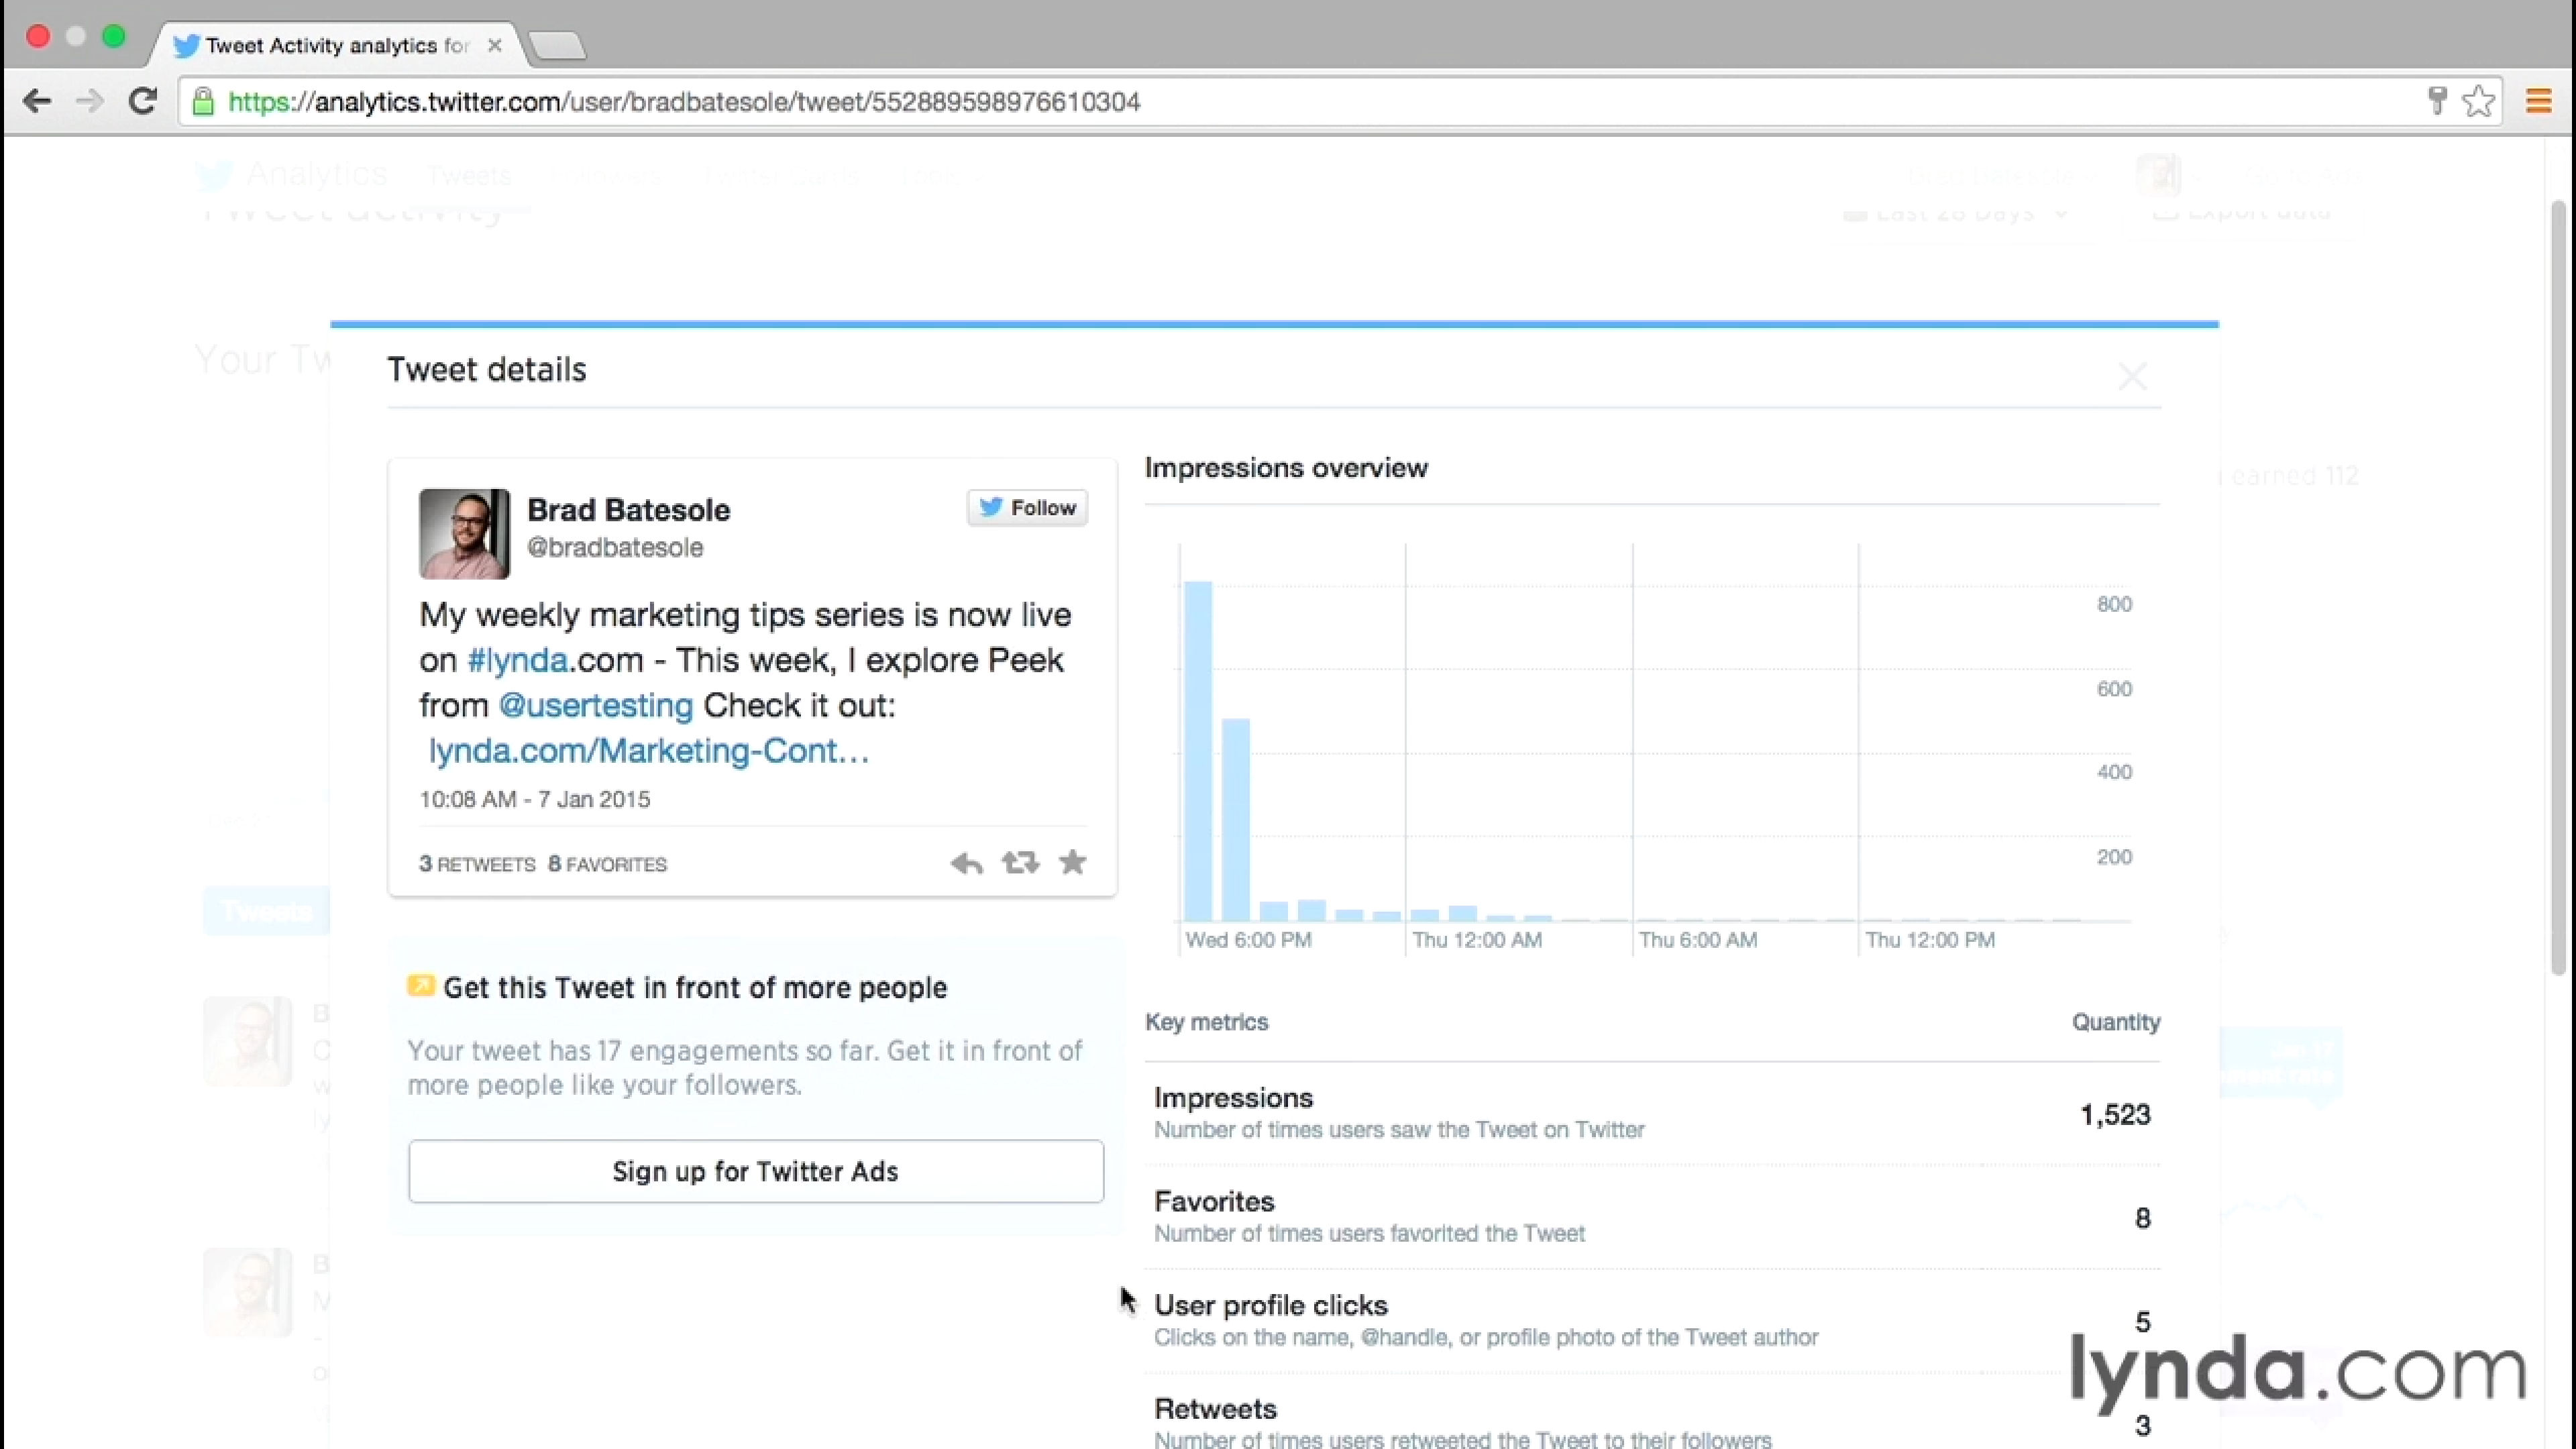
Task: Click the reply arrow icon on the tweet
Action: point(966,863)
